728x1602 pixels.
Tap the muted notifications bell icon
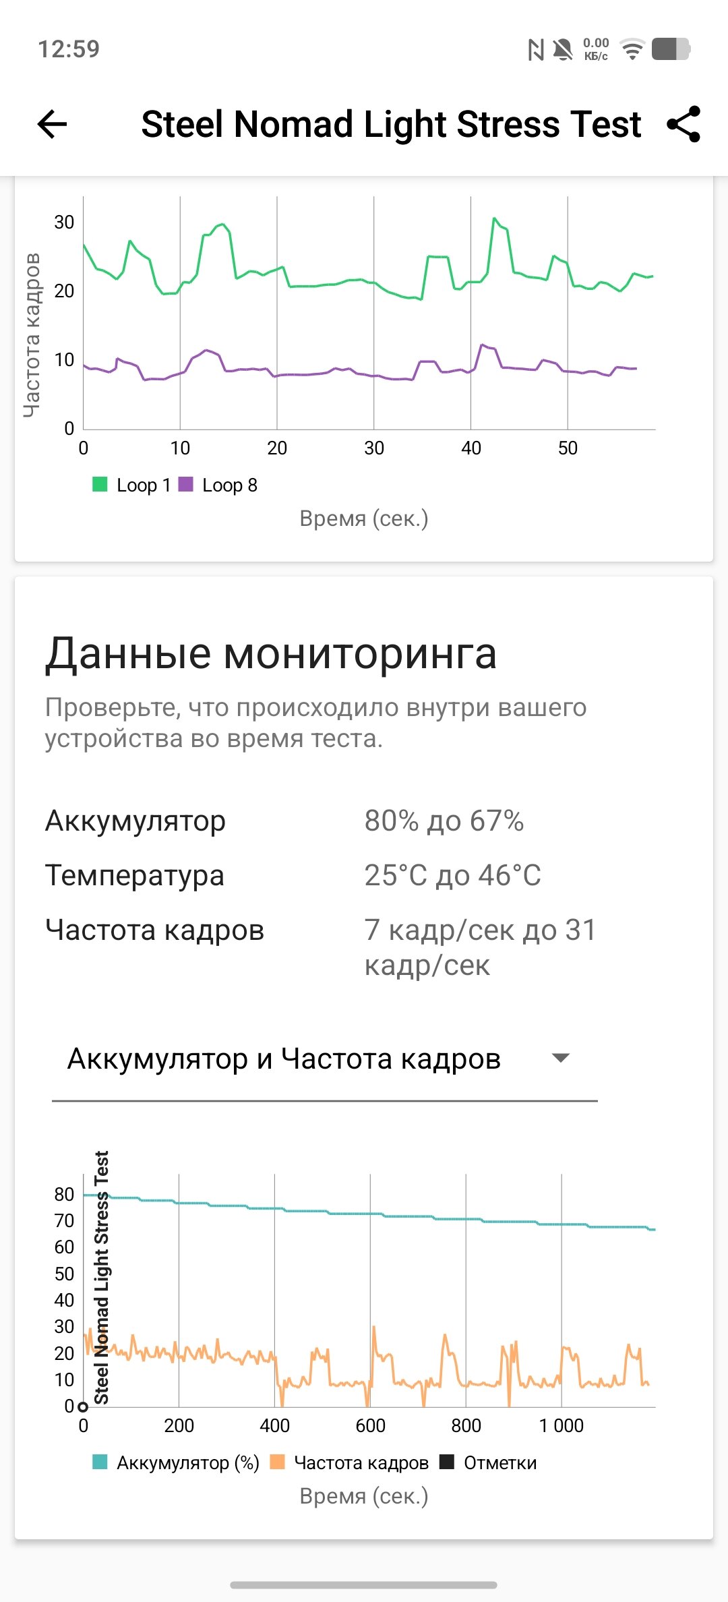coord(563,49)
